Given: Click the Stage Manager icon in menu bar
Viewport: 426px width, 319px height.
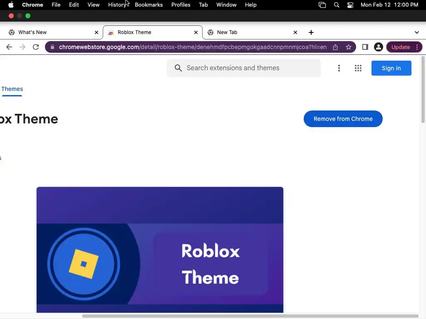Looking at the screenshot, I should (x=322, y=5).
